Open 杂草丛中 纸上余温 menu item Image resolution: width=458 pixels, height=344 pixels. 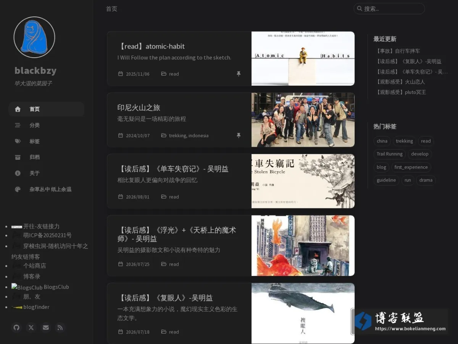pyautogui.click(x=46, y=189)
